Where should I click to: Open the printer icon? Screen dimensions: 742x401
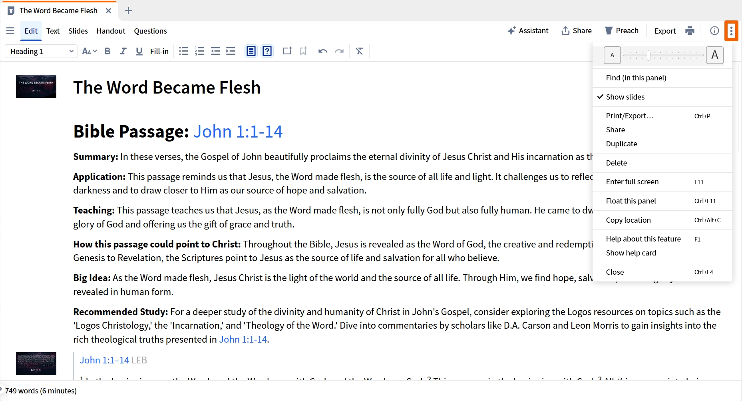coord(690,31)
